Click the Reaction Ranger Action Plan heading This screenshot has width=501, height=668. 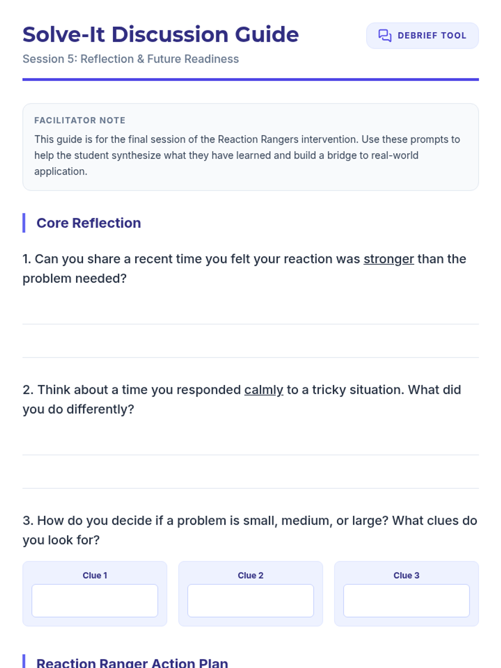click(132, 663)
